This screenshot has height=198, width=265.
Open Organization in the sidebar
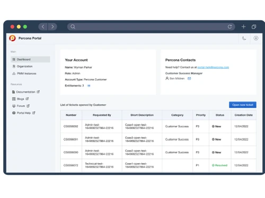(x=24, y=67)
